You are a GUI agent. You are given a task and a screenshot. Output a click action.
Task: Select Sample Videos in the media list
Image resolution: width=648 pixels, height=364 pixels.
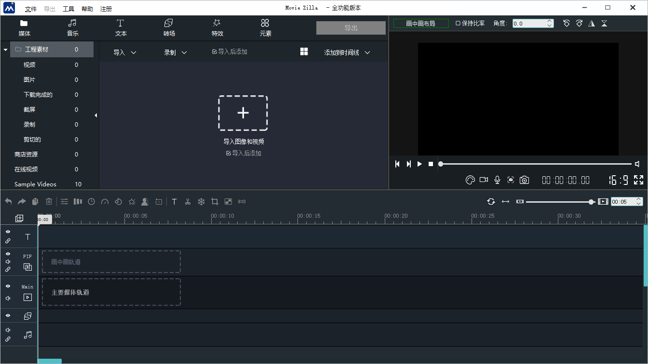click(x=35, y=184)
